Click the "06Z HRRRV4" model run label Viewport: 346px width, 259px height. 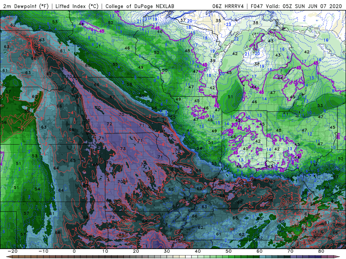pyautogui.click(x=228, y=6)
